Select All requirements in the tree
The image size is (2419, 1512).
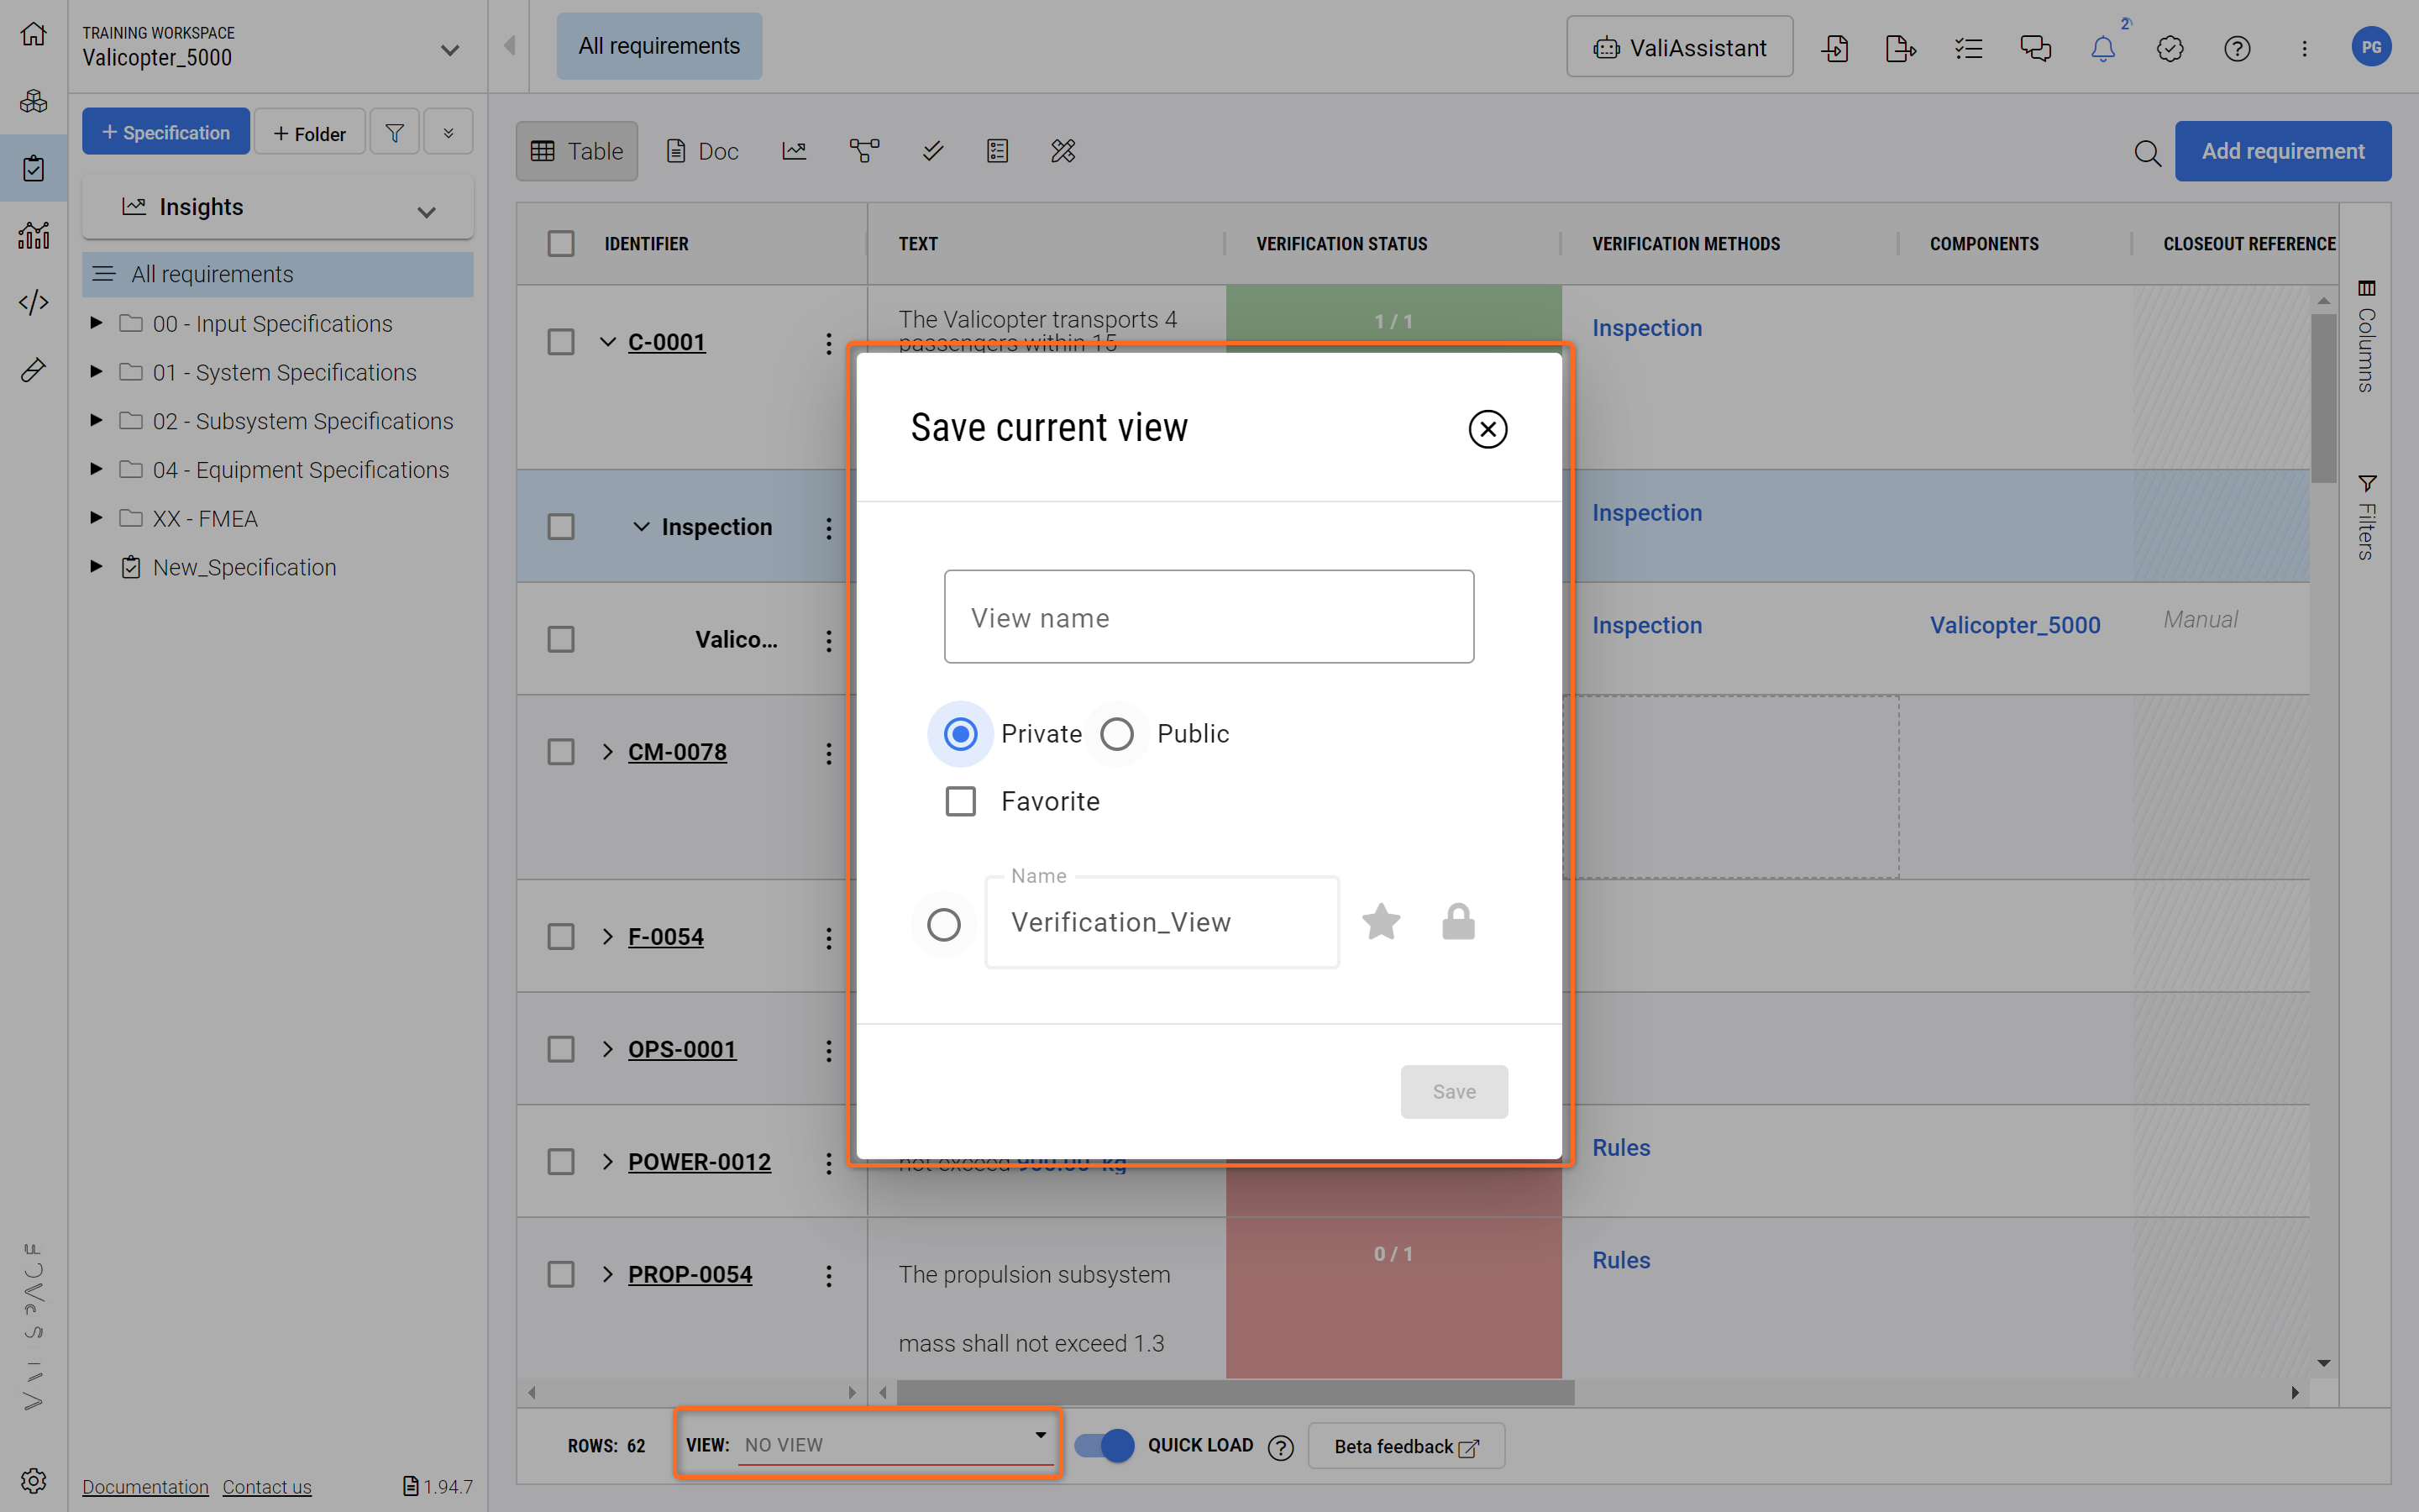278,274
